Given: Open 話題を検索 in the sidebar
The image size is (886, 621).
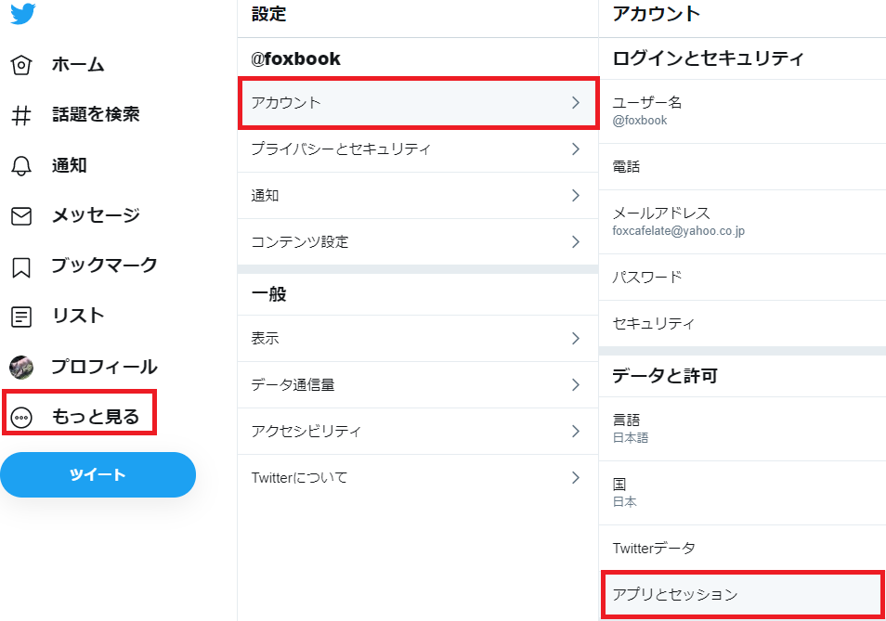Looking at the screenshot, I should point(96,114).
